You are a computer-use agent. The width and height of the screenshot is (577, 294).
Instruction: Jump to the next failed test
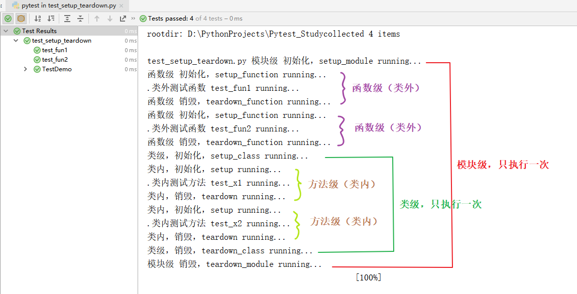[x=109, y=19]
